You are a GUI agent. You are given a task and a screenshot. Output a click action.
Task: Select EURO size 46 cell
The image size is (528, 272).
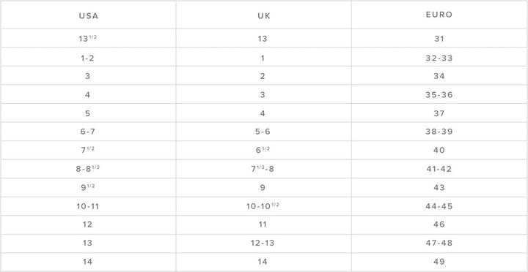(439, 225)
